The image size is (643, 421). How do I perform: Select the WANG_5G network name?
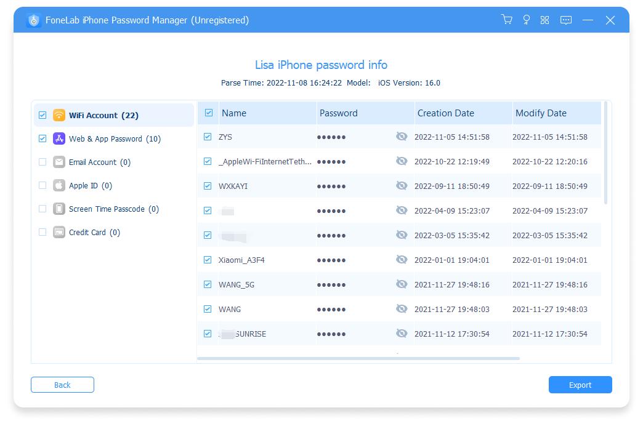237,284
